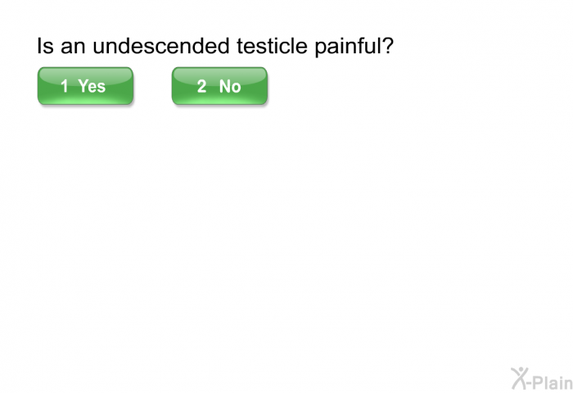Click the X-Plain logo
The image size is (573, 393).
[542, 378]
